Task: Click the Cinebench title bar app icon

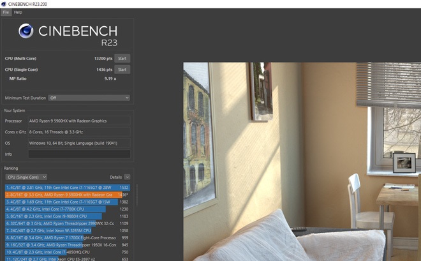Action: (4, 4)
